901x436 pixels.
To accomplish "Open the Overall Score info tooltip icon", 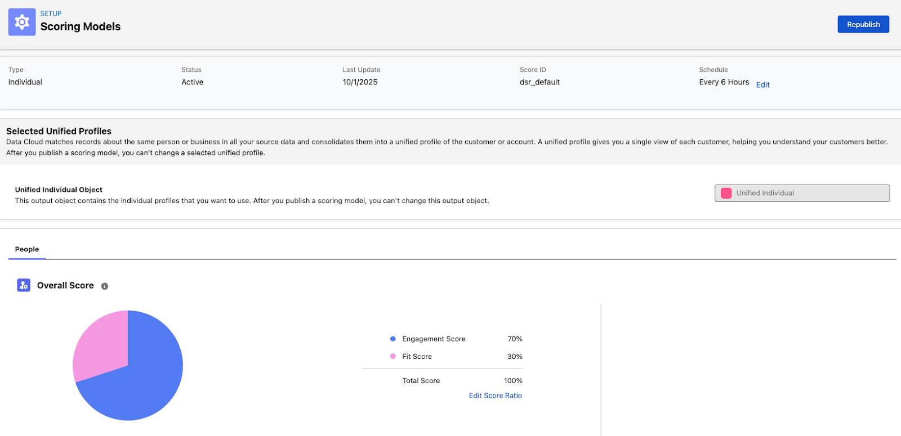I will coord(105,286).
